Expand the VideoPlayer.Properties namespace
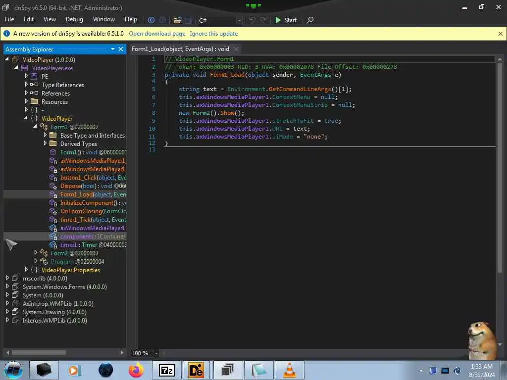The width and height of the screenshot is (507, 380). coord(26,269)
